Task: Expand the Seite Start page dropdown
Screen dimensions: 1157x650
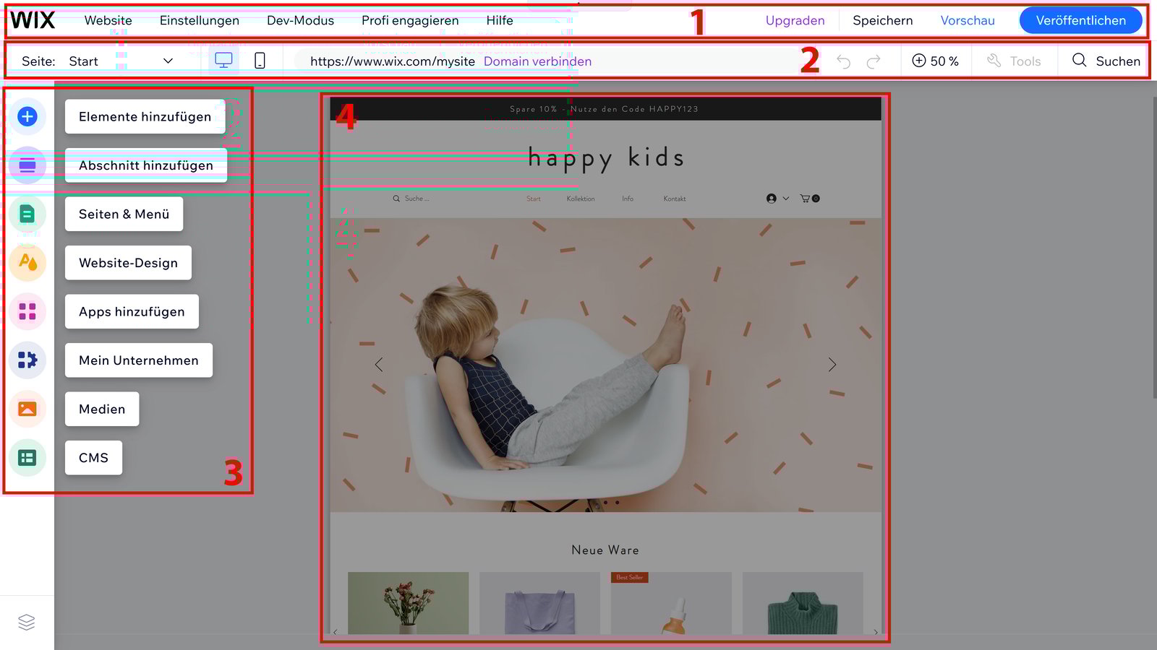Action: pos(168,61)
